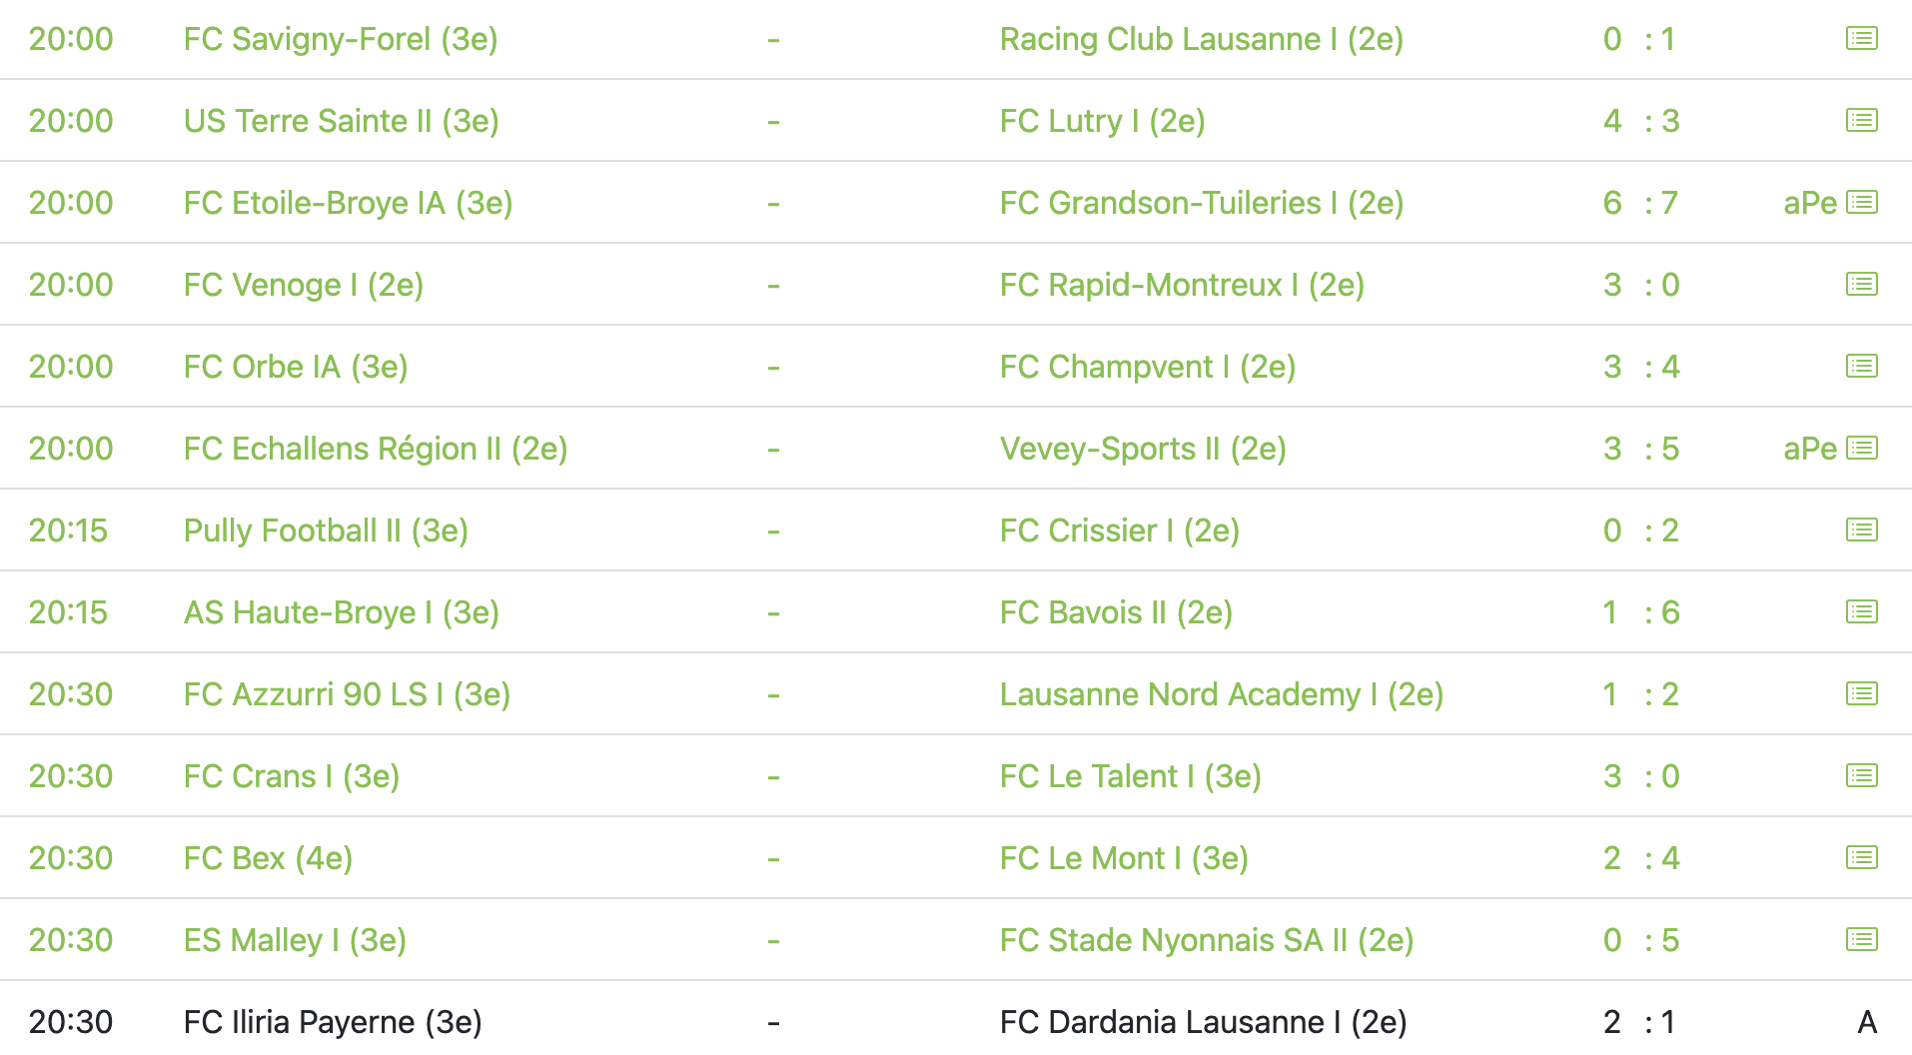Click details icon for FC Orbe IA match

click(1861, 367)
